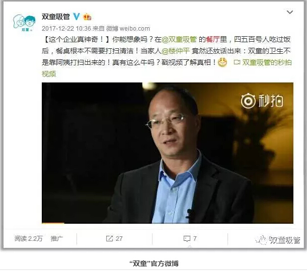Open the @楼仲平 mention link
The width and height of the screenshot is (307, 272).
[176, 51]
